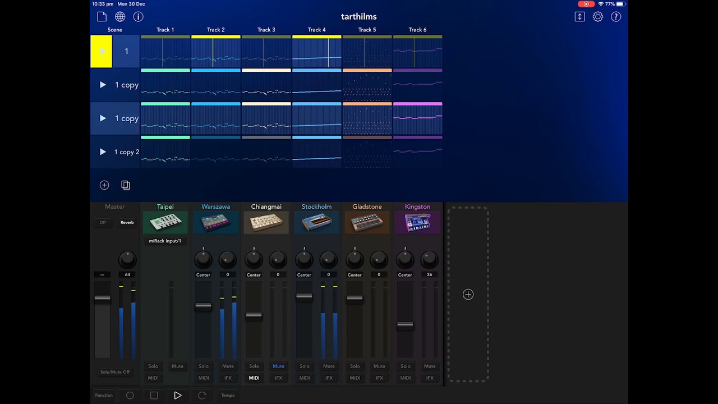The width and height of the screenshot is (718, 404).
Task: Open the Chiangmai synth icon
Action: (x=266, y=222)
